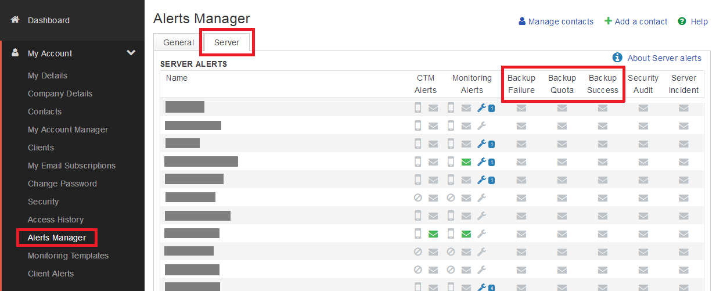Click the info icon beside About Server alerts
This screenshot has height=291, width=716.
point(618,58)
